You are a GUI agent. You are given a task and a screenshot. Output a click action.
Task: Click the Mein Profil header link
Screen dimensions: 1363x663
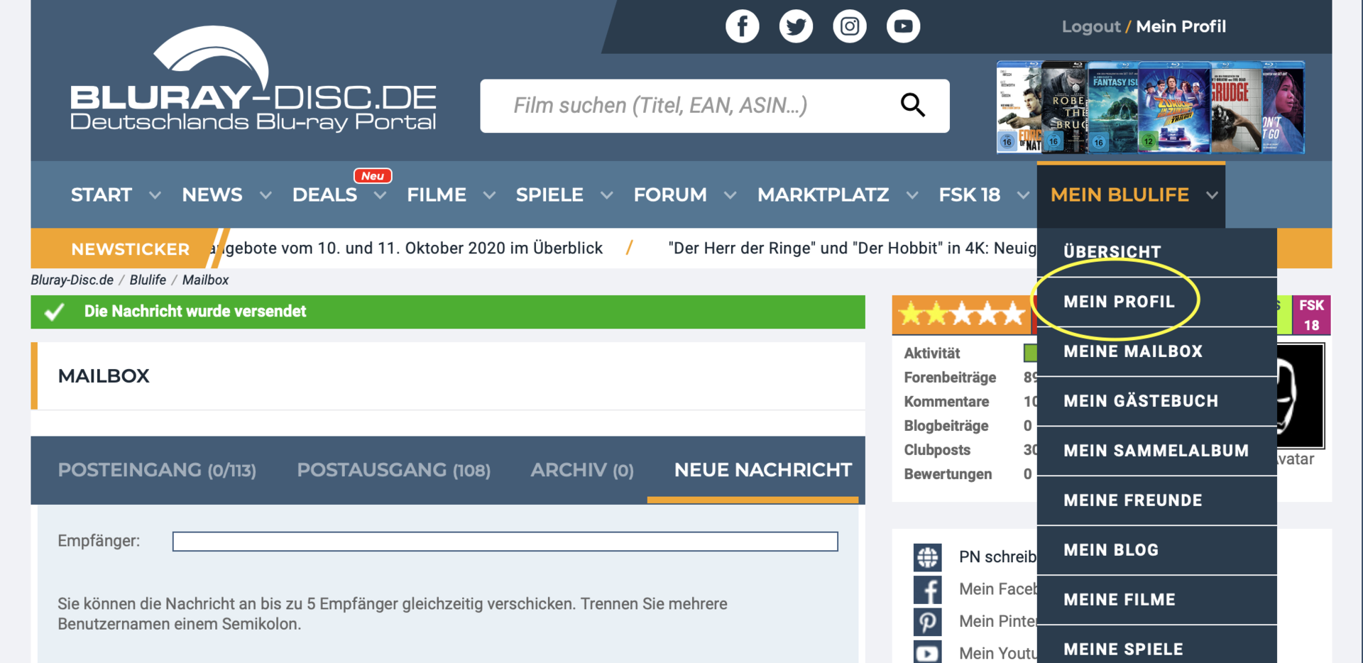tap(1181, 27)
